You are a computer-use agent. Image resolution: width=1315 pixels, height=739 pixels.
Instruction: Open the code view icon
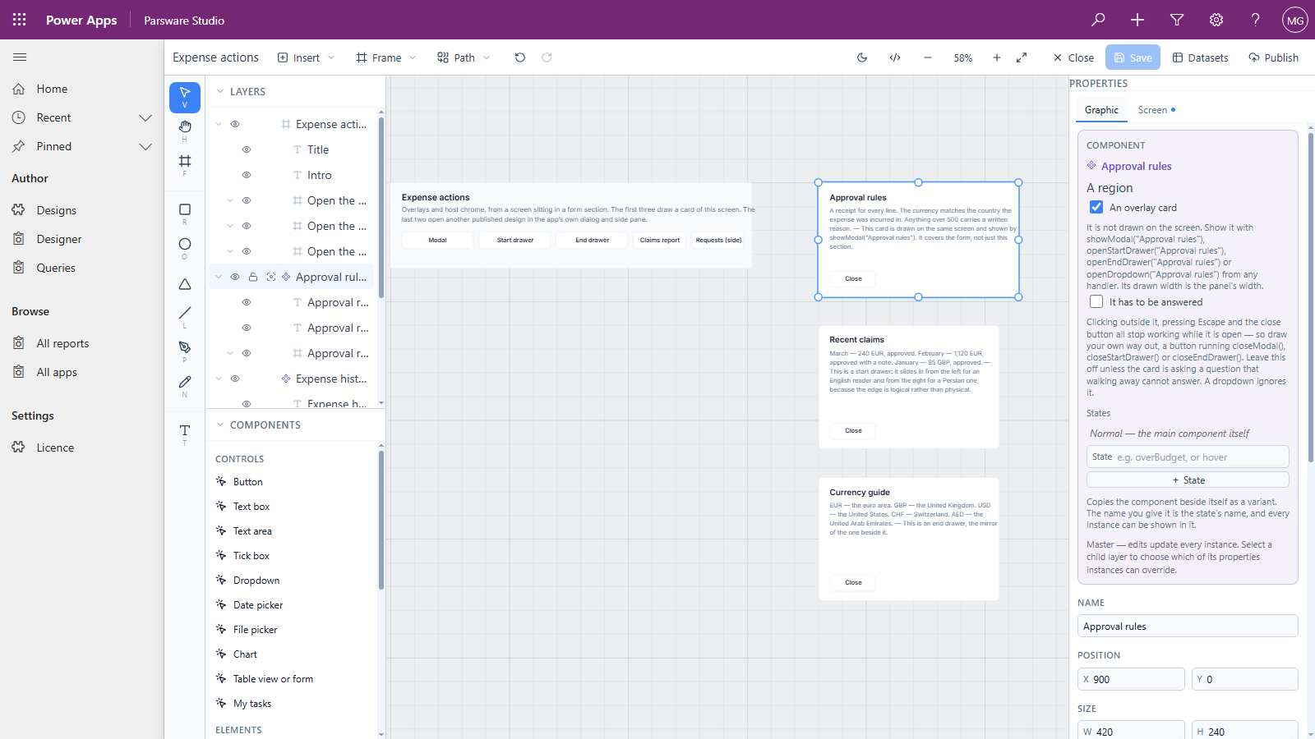pos(895,57)
